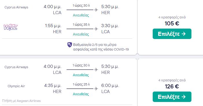Click the Wizz Air logo
The height and width of the screenshot is (106, 203).
(10, 27)
